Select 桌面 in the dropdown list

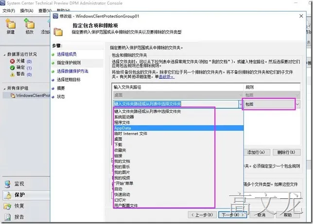point(178,139)
